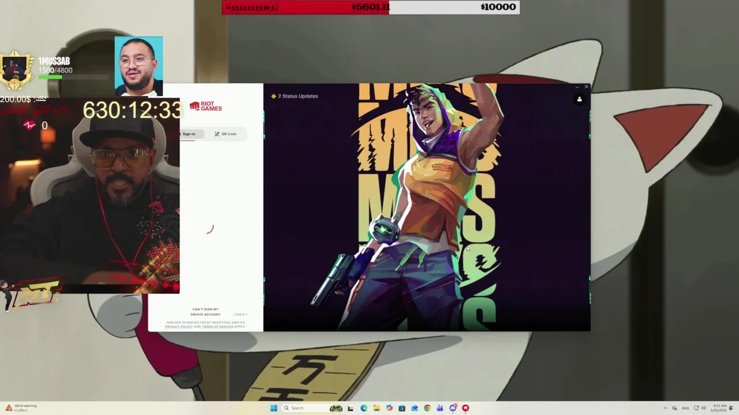This screenshot has height=415, width=739.
Task: Launch Google Chrome from the taskbar
Action: (427, 408)
